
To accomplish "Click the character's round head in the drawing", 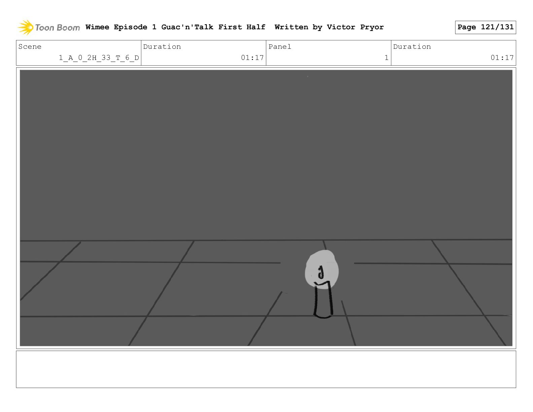I will (x=322, y=269).
